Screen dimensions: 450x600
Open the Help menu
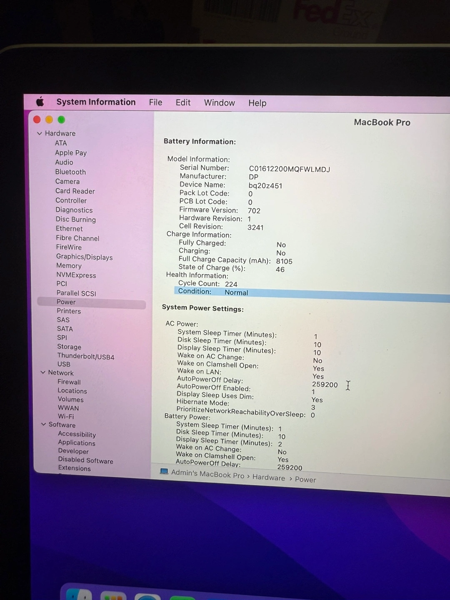coord(257,103)
